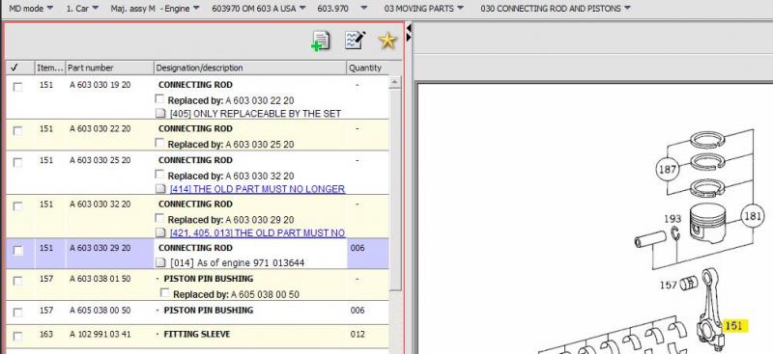This screenshot has height=354, width=773.
Task: Open footnote icon for [405] ONLY REPLACEABLE BY THE SET
Action: coord(160,114)
